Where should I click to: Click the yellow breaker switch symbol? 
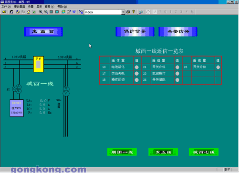pyautogui.click(x=38, y=64)
